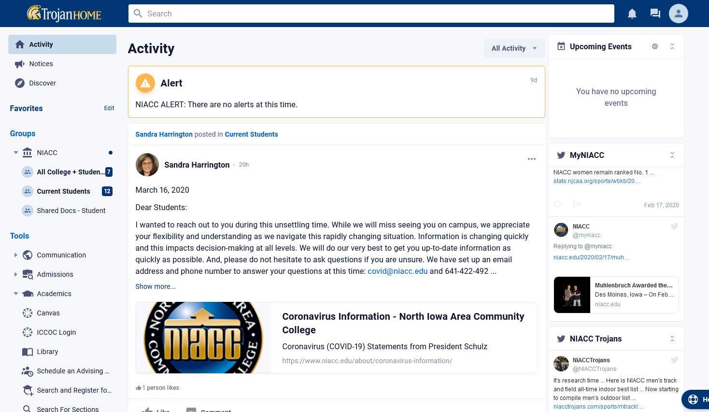Click in the Search input field
Image resolution: width=709 pixels, height=412 pixels.
371,14
